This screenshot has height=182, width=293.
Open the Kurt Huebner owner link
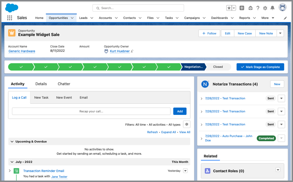point(120,51)
